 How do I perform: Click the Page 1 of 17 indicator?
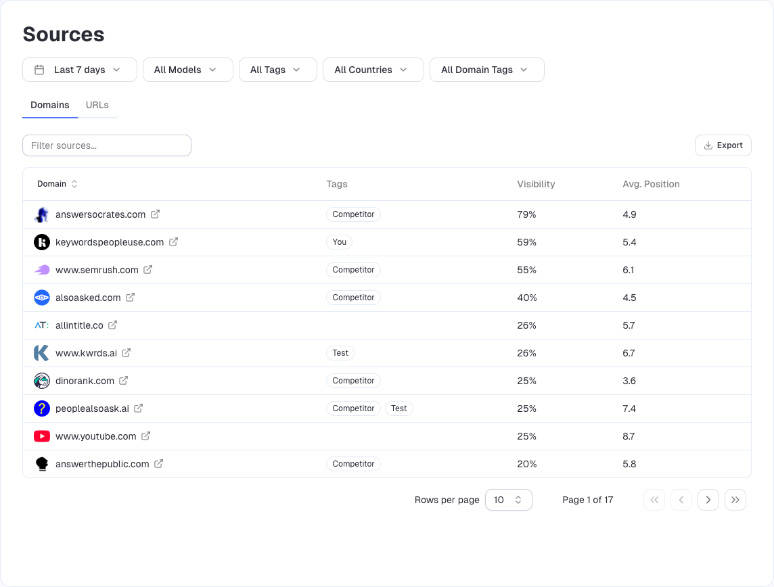(x=587, y=500)
